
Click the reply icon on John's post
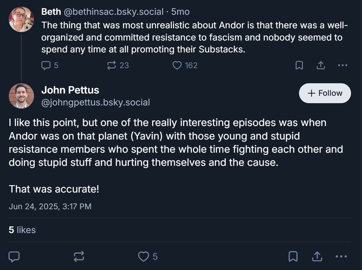14,256
